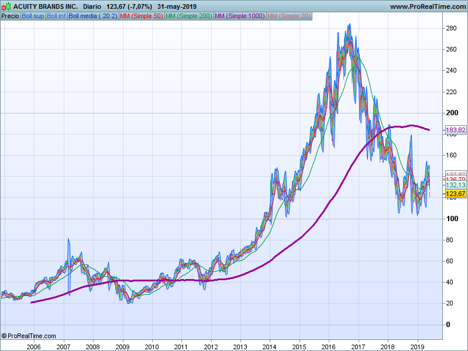The height and width of the screenshot is (351, 468).
Task: Click the 2009 year on time axis
Action: point(122,347)
